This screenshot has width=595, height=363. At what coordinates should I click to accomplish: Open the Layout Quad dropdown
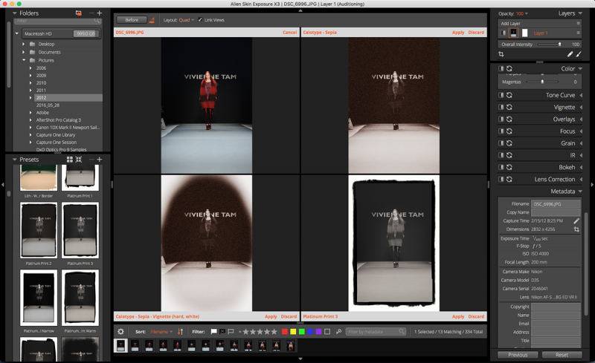187,20
